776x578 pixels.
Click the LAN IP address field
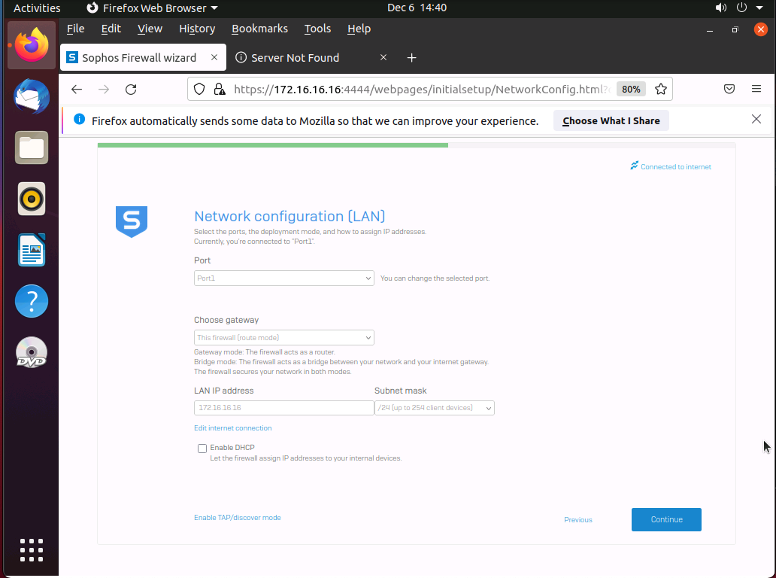click(283, 408)
